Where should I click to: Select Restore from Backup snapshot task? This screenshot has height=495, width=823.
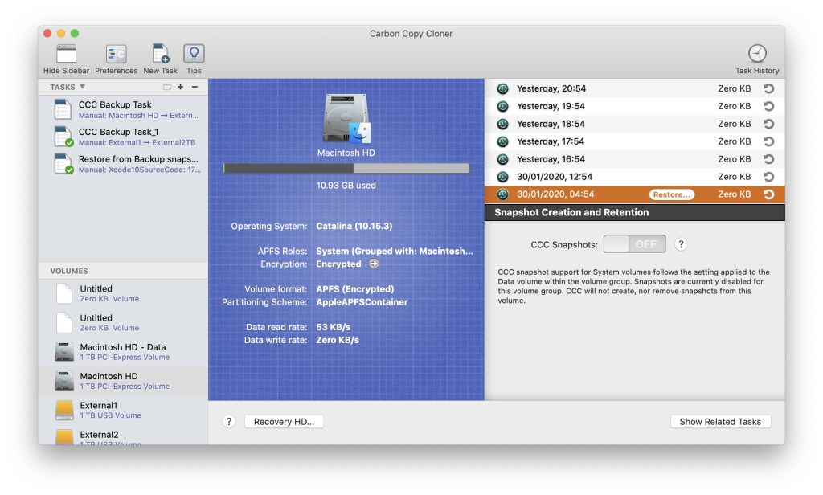point(123,164)
